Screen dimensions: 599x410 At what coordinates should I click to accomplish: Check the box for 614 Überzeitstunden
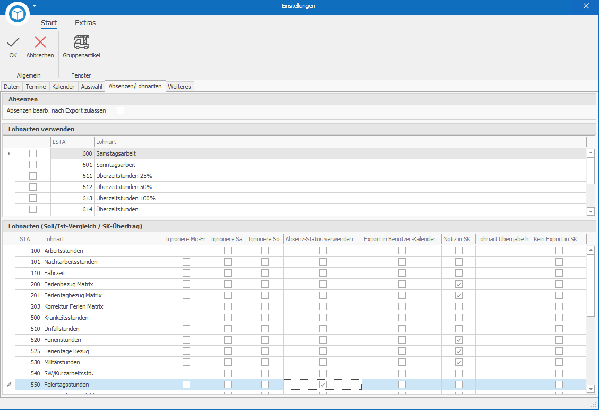tap(33, 209)
